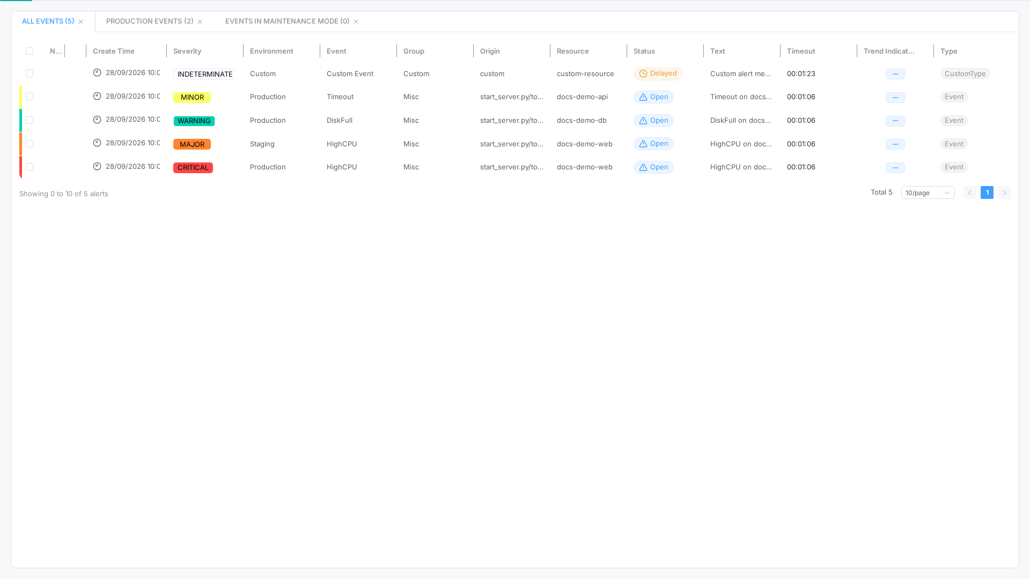The width and height of the screenshot is (1030, 579).
Task: Click the trend indicator in the WARNING row
Action: [x=895, y=121]
